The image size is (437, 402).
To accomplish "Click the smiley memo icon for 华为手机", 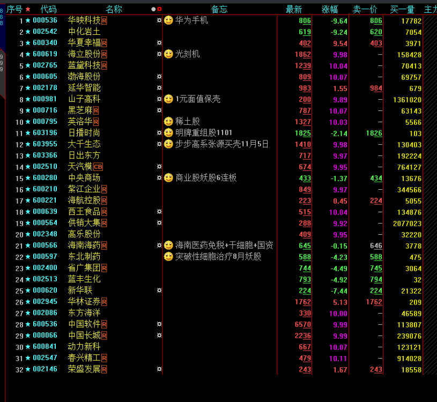I will (168, 20).
